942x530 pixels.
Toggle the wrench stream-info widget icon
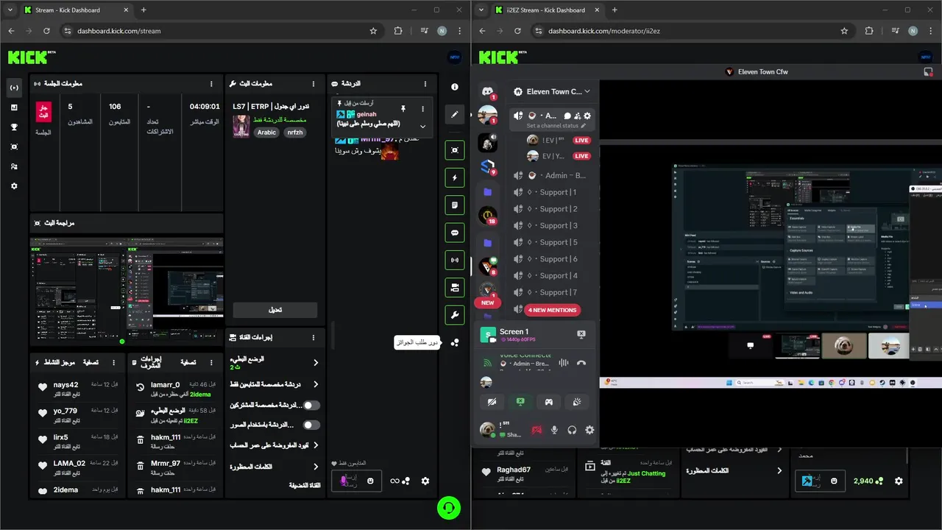tap(455, 315)
